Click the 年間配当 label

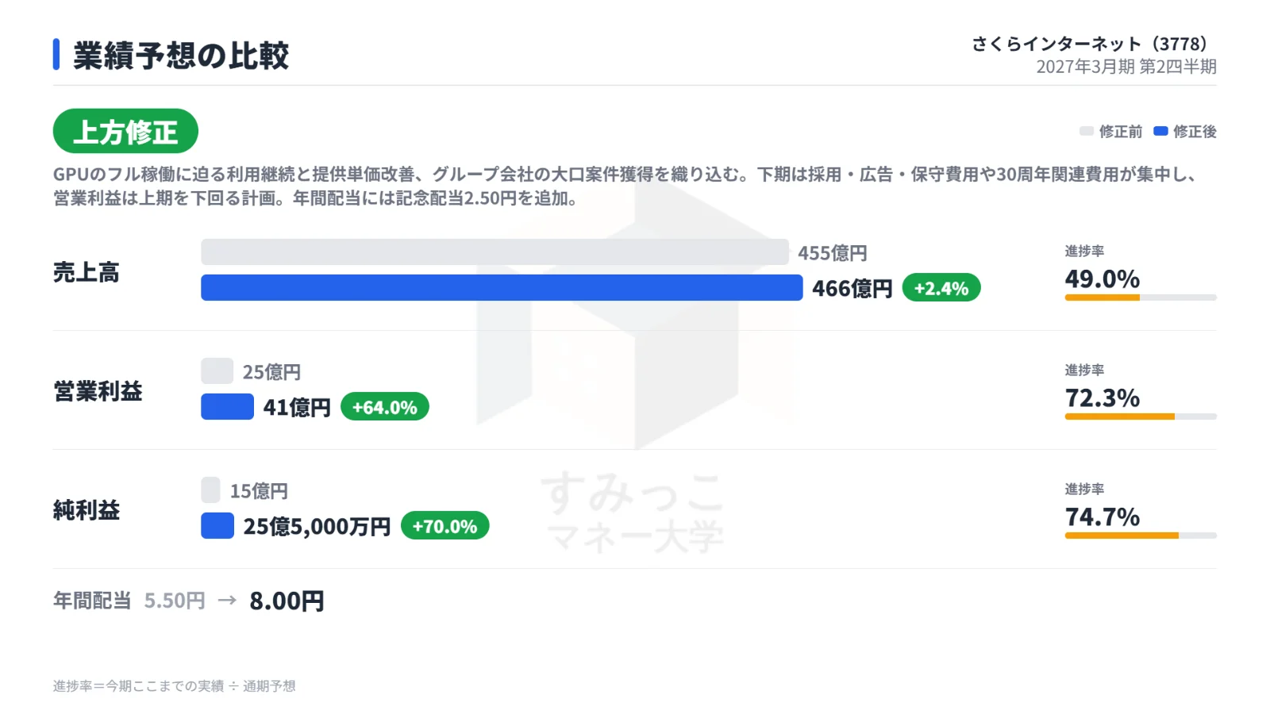pyautogui.click(x=92, y=601)
